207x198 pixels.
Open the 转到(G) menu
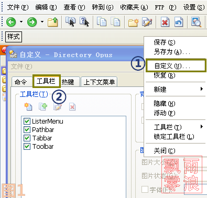[103, 7]
